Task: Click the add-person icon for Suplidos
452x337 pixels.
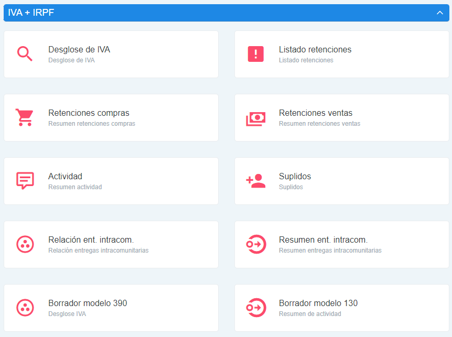Action: (255, 181)
